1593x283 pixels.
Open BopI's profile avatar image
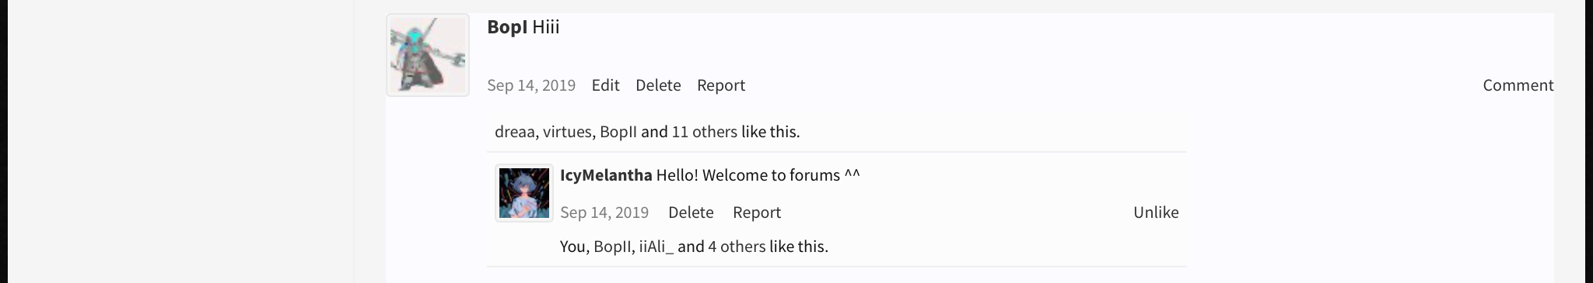[x=428, y=55]
